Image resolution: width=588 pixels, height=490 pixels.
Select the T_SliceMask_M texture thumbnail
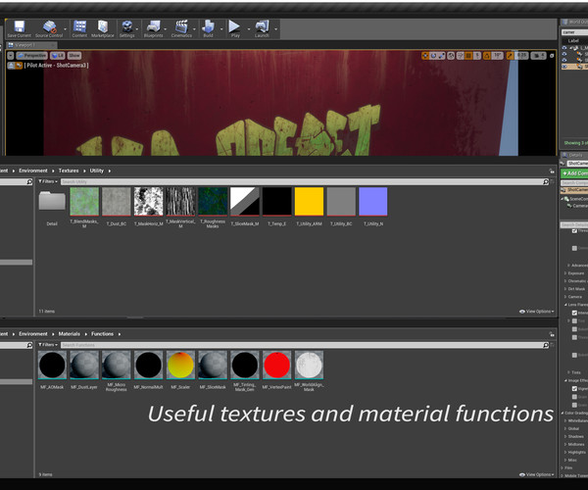pyautogui.click(x=244, y=202)
